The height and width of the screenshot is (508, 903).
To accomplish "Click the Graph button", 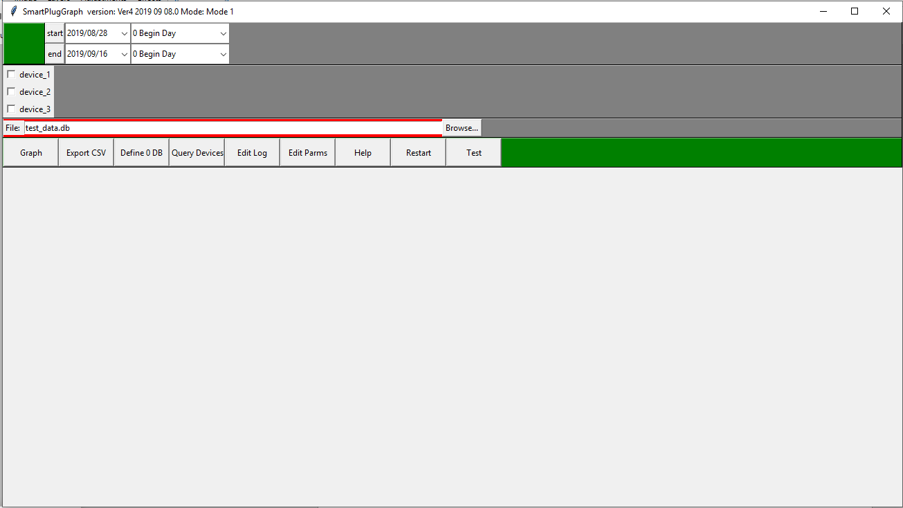I will (31, 153).
